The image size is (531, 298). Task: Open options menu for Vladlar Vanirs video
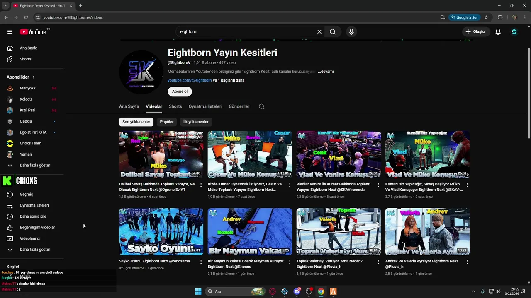pyautogui.click(x=378, y=185)
